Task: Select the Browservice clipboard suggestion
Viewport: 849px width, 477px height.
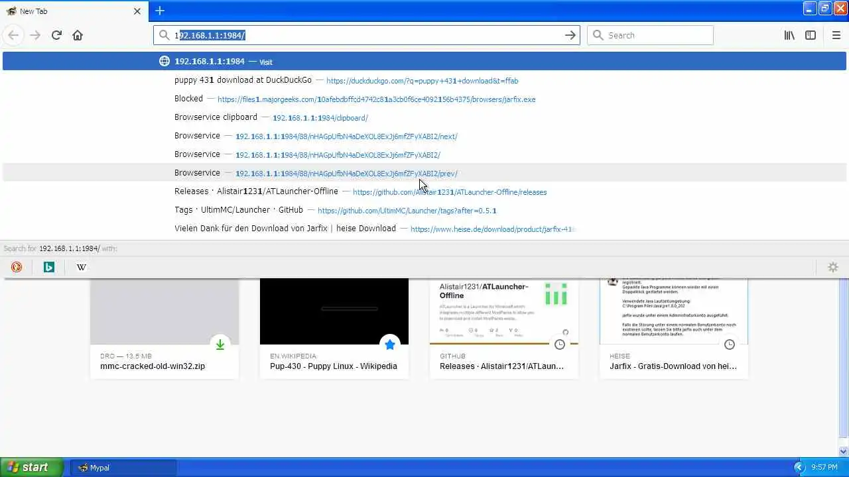Action: click(424, 117)
